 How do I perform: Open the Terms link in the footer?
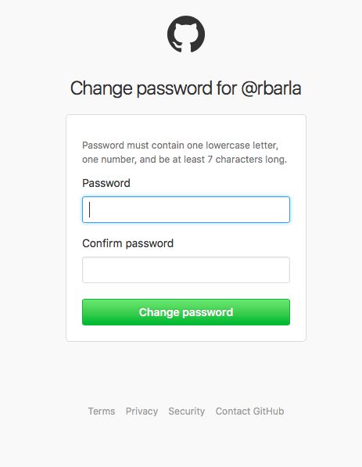102,411
